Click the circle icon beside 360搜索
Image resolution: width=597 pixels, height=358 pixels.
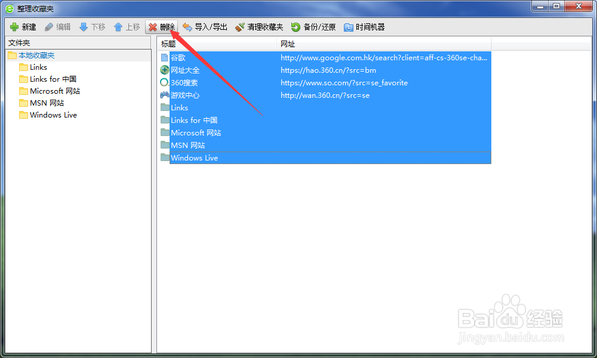(x=165, y=82)
